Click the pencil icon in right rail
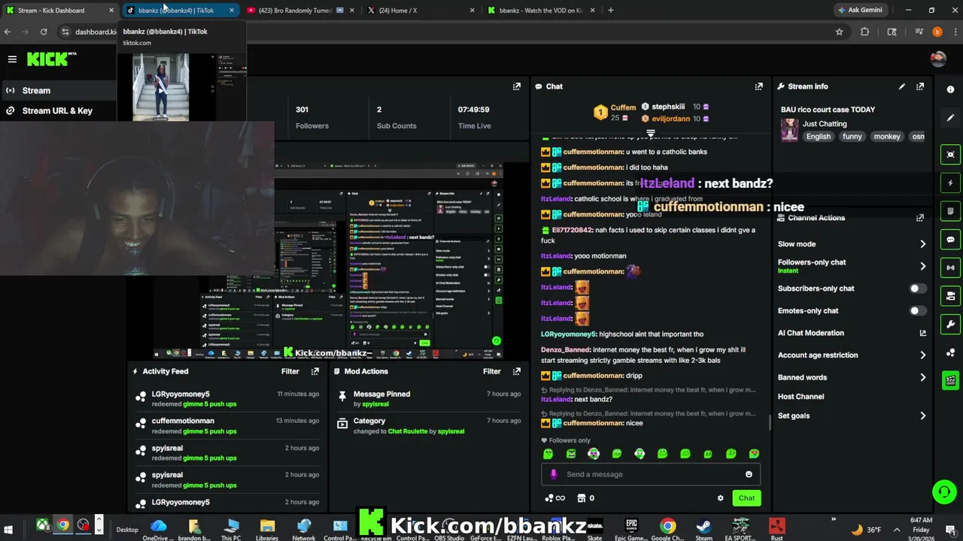This screenshot has width=963, height=541. [950, 118]
